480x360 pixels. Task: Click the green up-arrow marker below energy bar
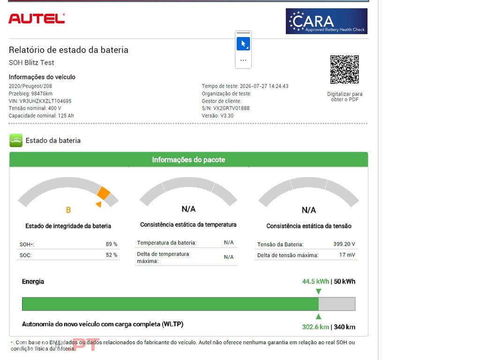tap(319, 316)
